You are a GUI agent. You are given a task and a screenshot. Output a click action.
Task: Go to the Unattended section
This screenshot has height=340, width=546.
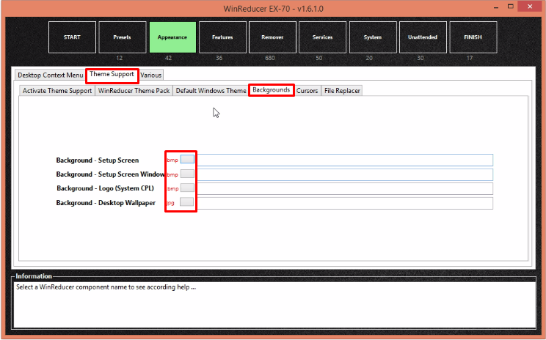coord(423,37)
